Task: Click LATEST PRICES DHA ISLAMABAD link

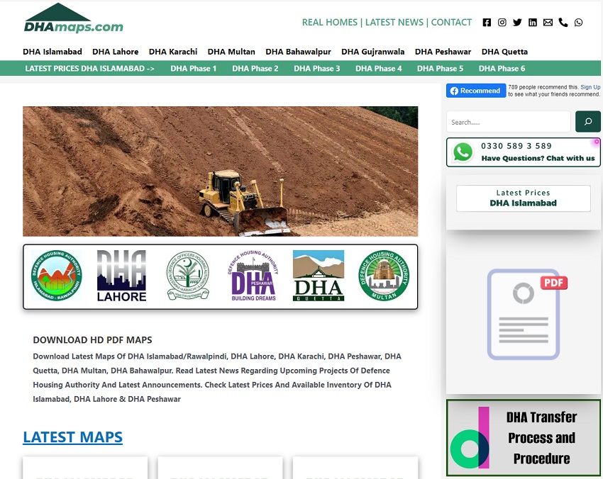Action: (x=89, y=68)
